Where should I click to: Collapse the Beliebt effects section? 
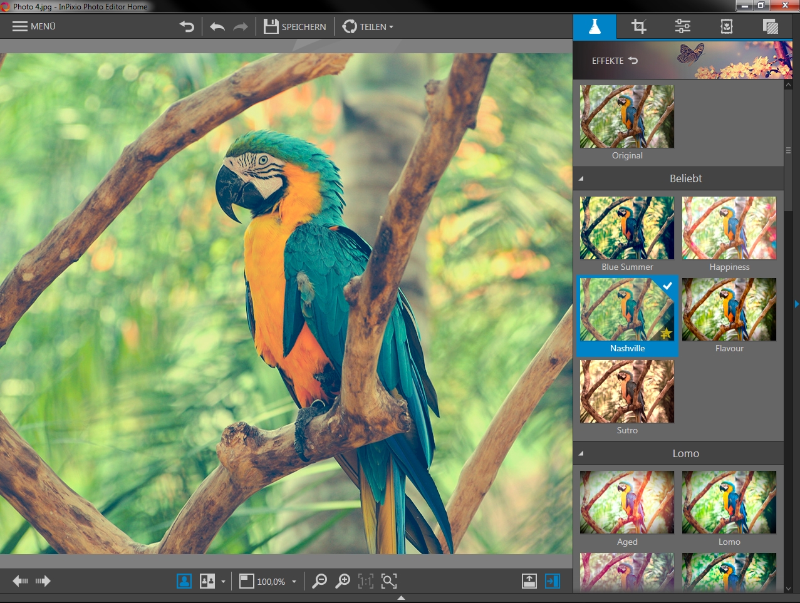pos(581,178)
